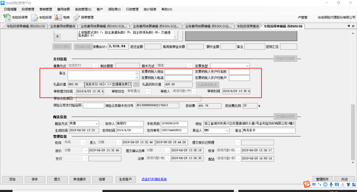Click the 点击打开保险系统 link
The width and height of the screenshot is (357, 192).
click(154, 179)
